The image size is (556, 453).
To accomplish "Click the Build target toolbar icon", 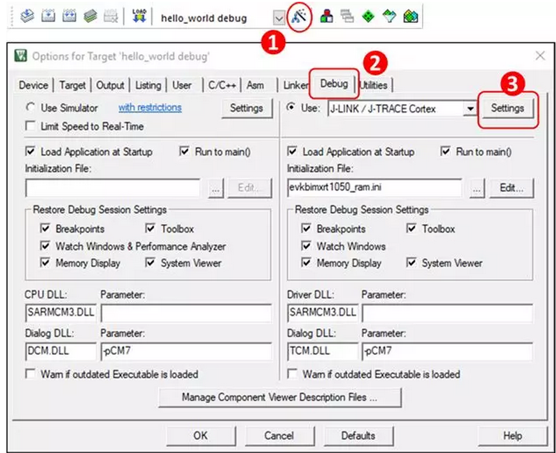I will click(x=48, y=16).
